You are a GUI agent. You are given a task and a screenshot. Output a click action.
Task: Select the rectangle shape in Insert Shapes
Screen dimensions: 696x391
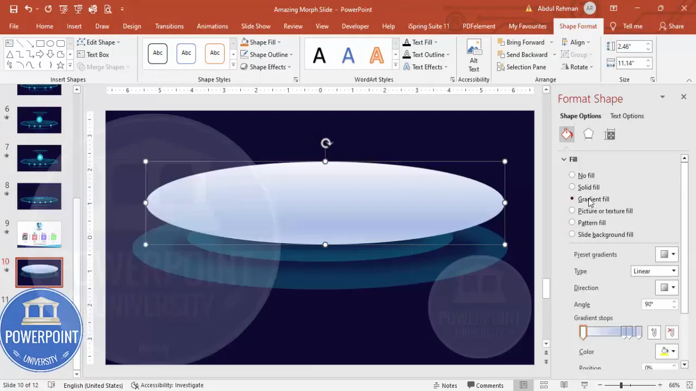[40, 43]
